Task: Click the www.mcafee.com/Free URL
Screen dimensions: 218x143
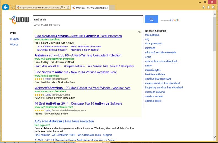Action: [47, 40]
